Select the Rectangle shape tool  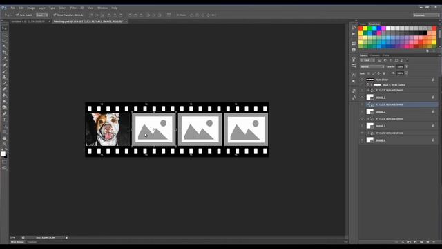pyautogui.click(x=4, y=132)
